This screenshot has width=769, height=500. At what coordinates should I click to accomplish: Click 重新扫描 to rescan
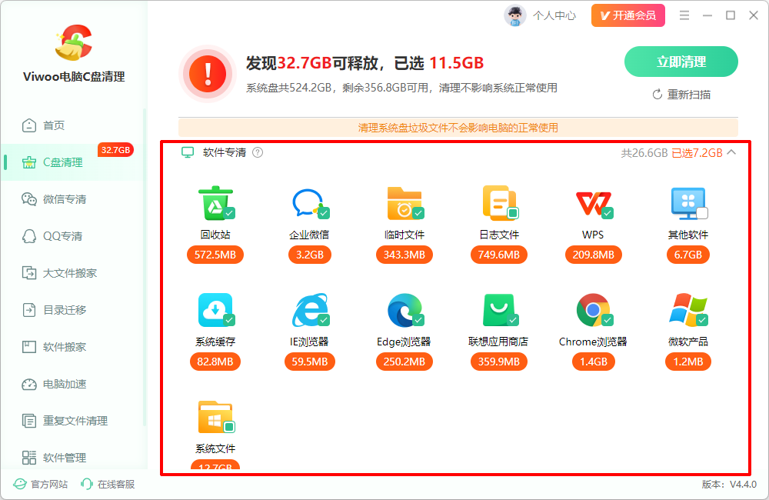[x=681, y=94]
